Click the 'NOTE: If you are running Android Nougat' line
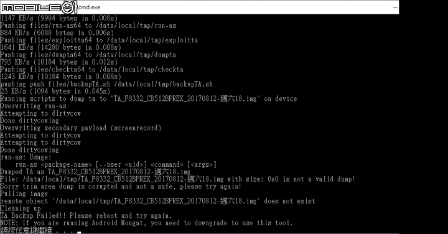The height and width of the screenshot is (234, 448). [x=147, y=223]
